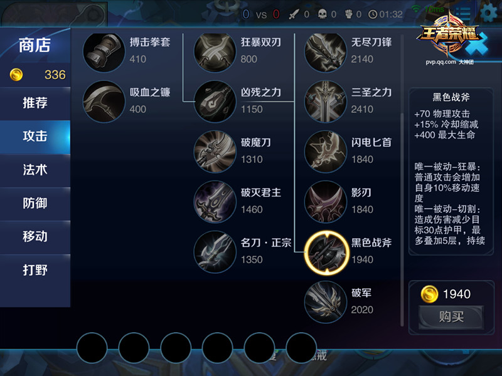
Task: Switch to the 推荐 tab
Action: (35, 103)
